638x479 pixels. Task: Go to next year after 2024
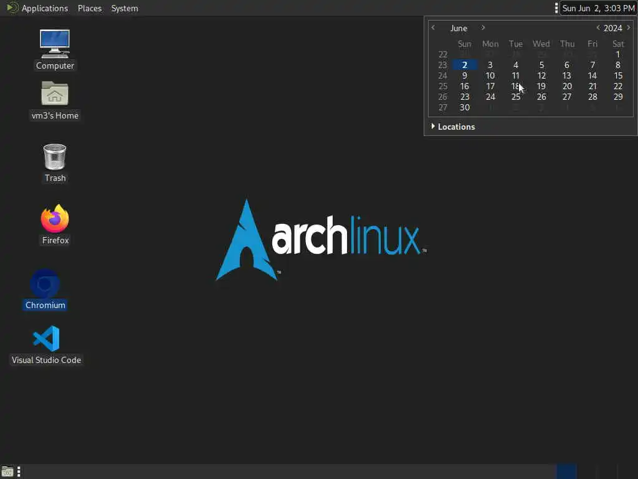point(629,27)
